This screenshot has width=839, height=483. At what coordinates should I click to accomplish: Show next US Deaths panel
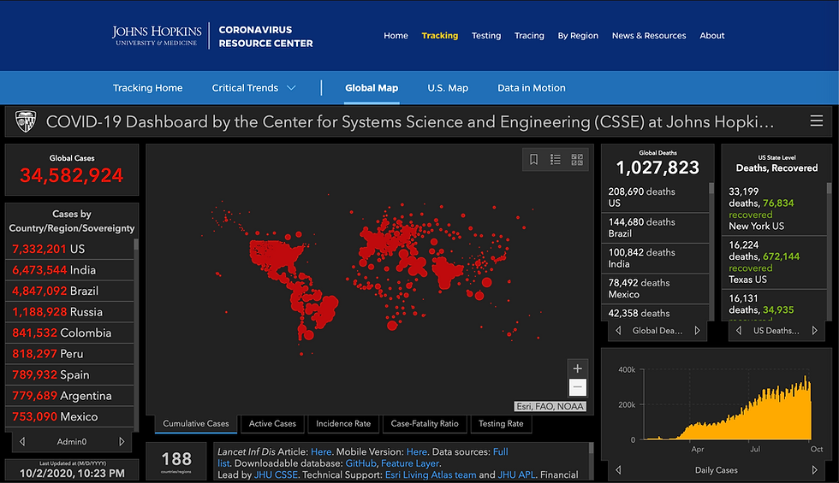[814, 330]
